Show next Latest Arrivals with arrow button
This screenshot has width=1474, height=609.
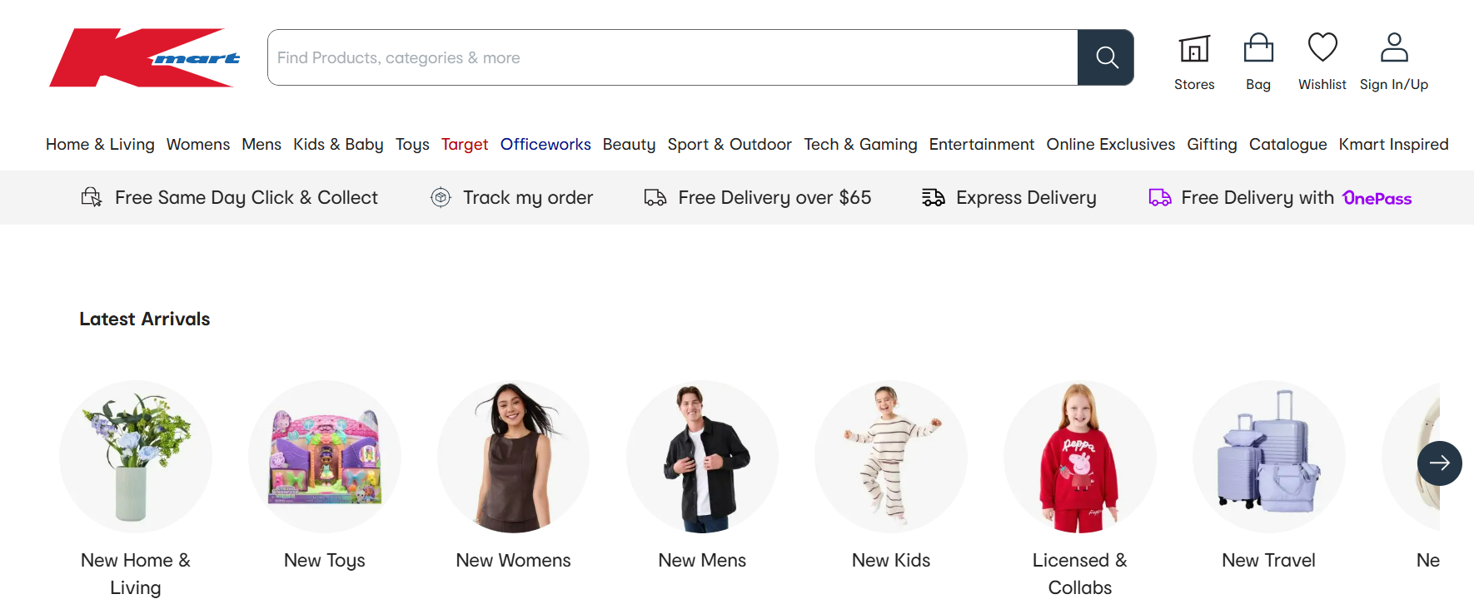coord(1440,463)
